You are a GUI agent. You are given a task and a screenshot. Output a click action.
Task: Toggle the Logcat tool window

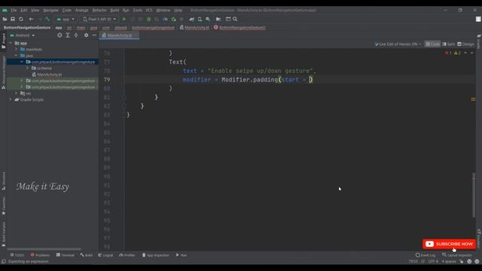click(105, 255)
